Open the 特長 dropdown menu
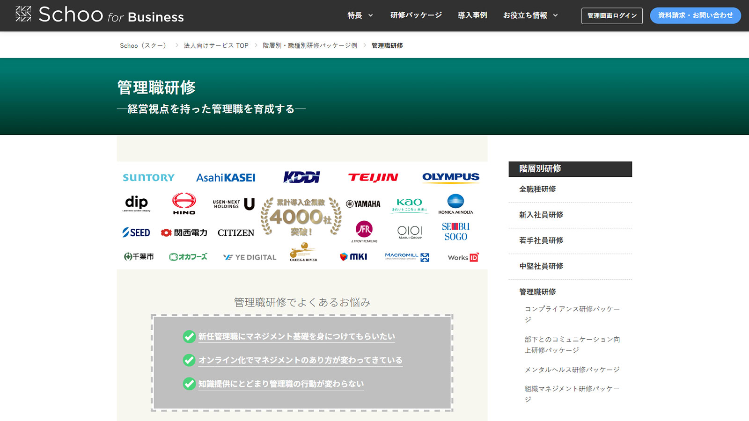This screenshot has height=421, width=749. point(360,15)
